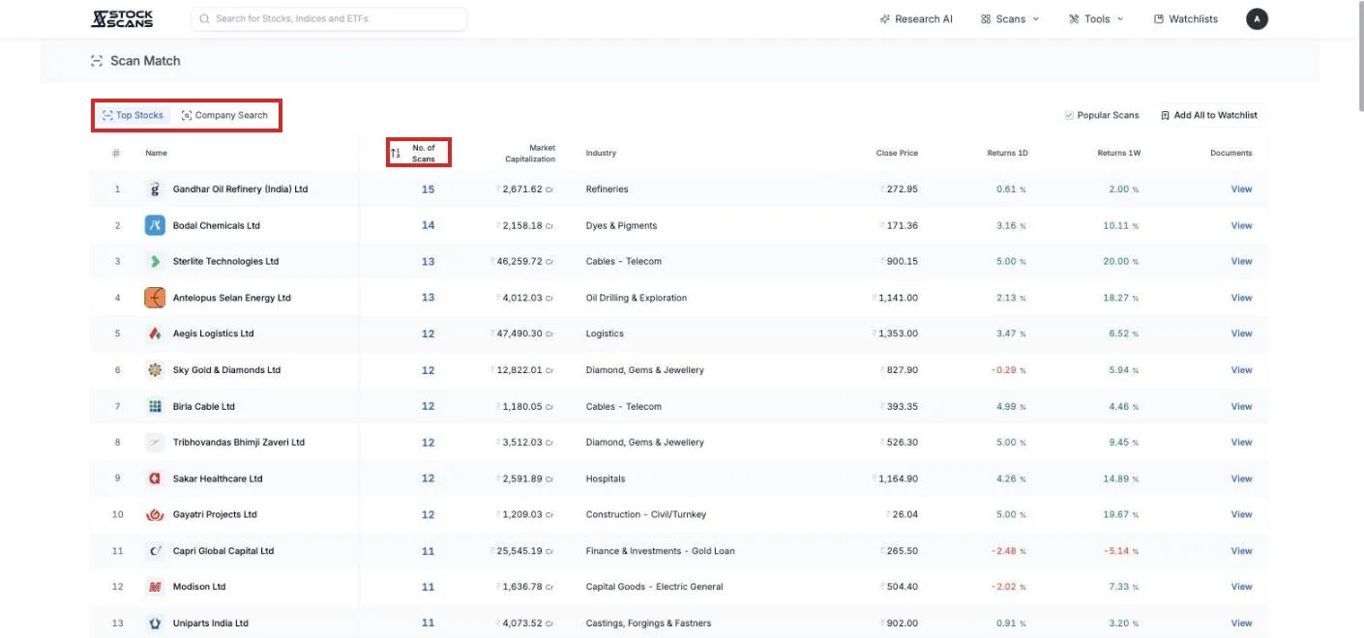Click Refineries industry cell
This screenshot has height=638, width=1364.
607,189
